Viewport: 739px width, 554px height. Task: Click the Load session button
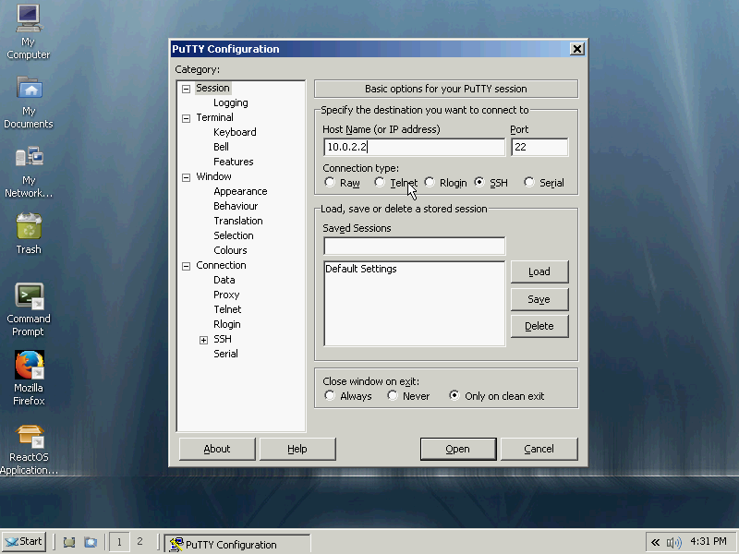point(539,271)
